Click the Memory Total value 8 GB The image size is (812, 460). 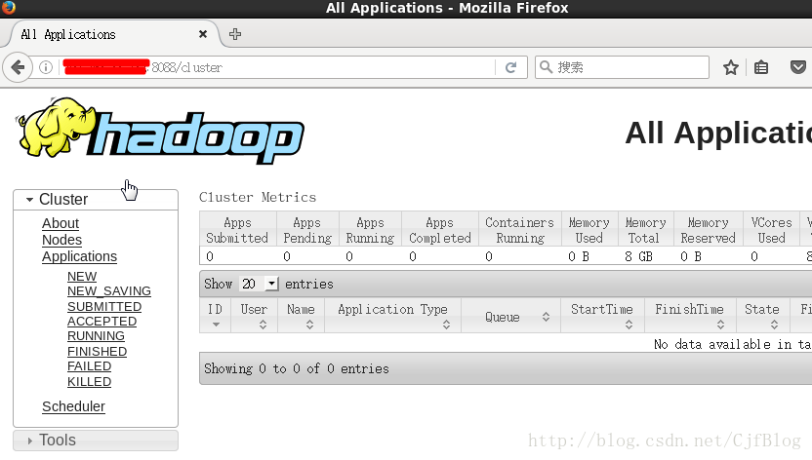[x=638, y=256]
